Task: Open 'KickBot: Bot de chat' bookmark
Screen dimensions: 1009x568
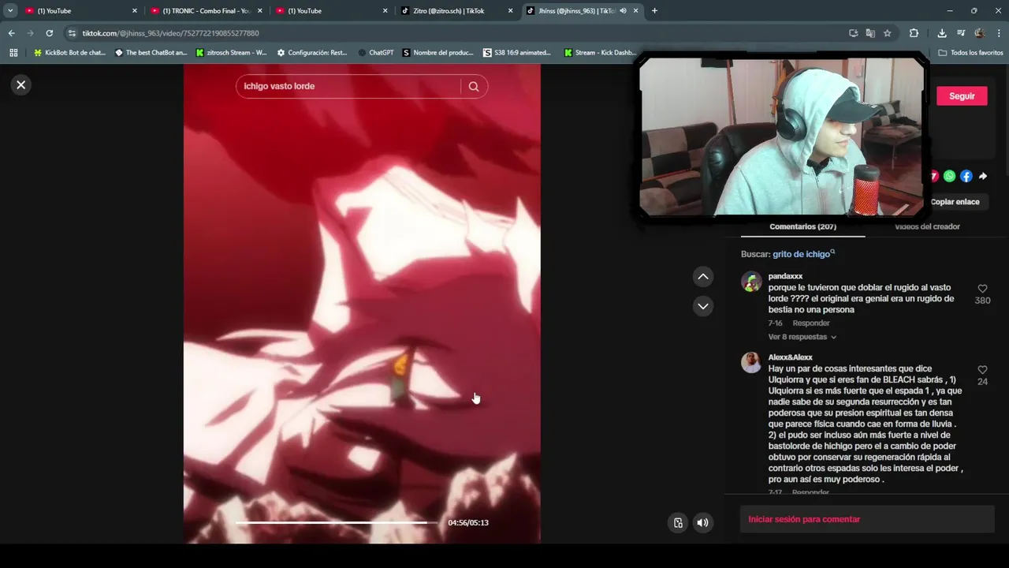Action: [x=69, y=53]
